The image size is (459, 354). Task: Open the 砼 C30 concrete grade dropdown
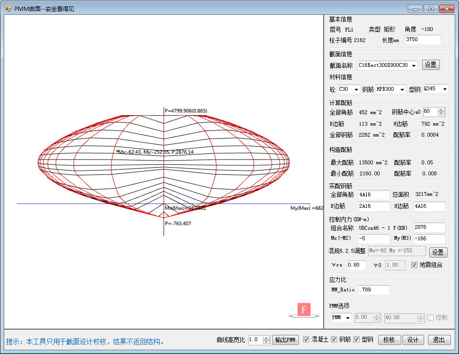point(356,89)
